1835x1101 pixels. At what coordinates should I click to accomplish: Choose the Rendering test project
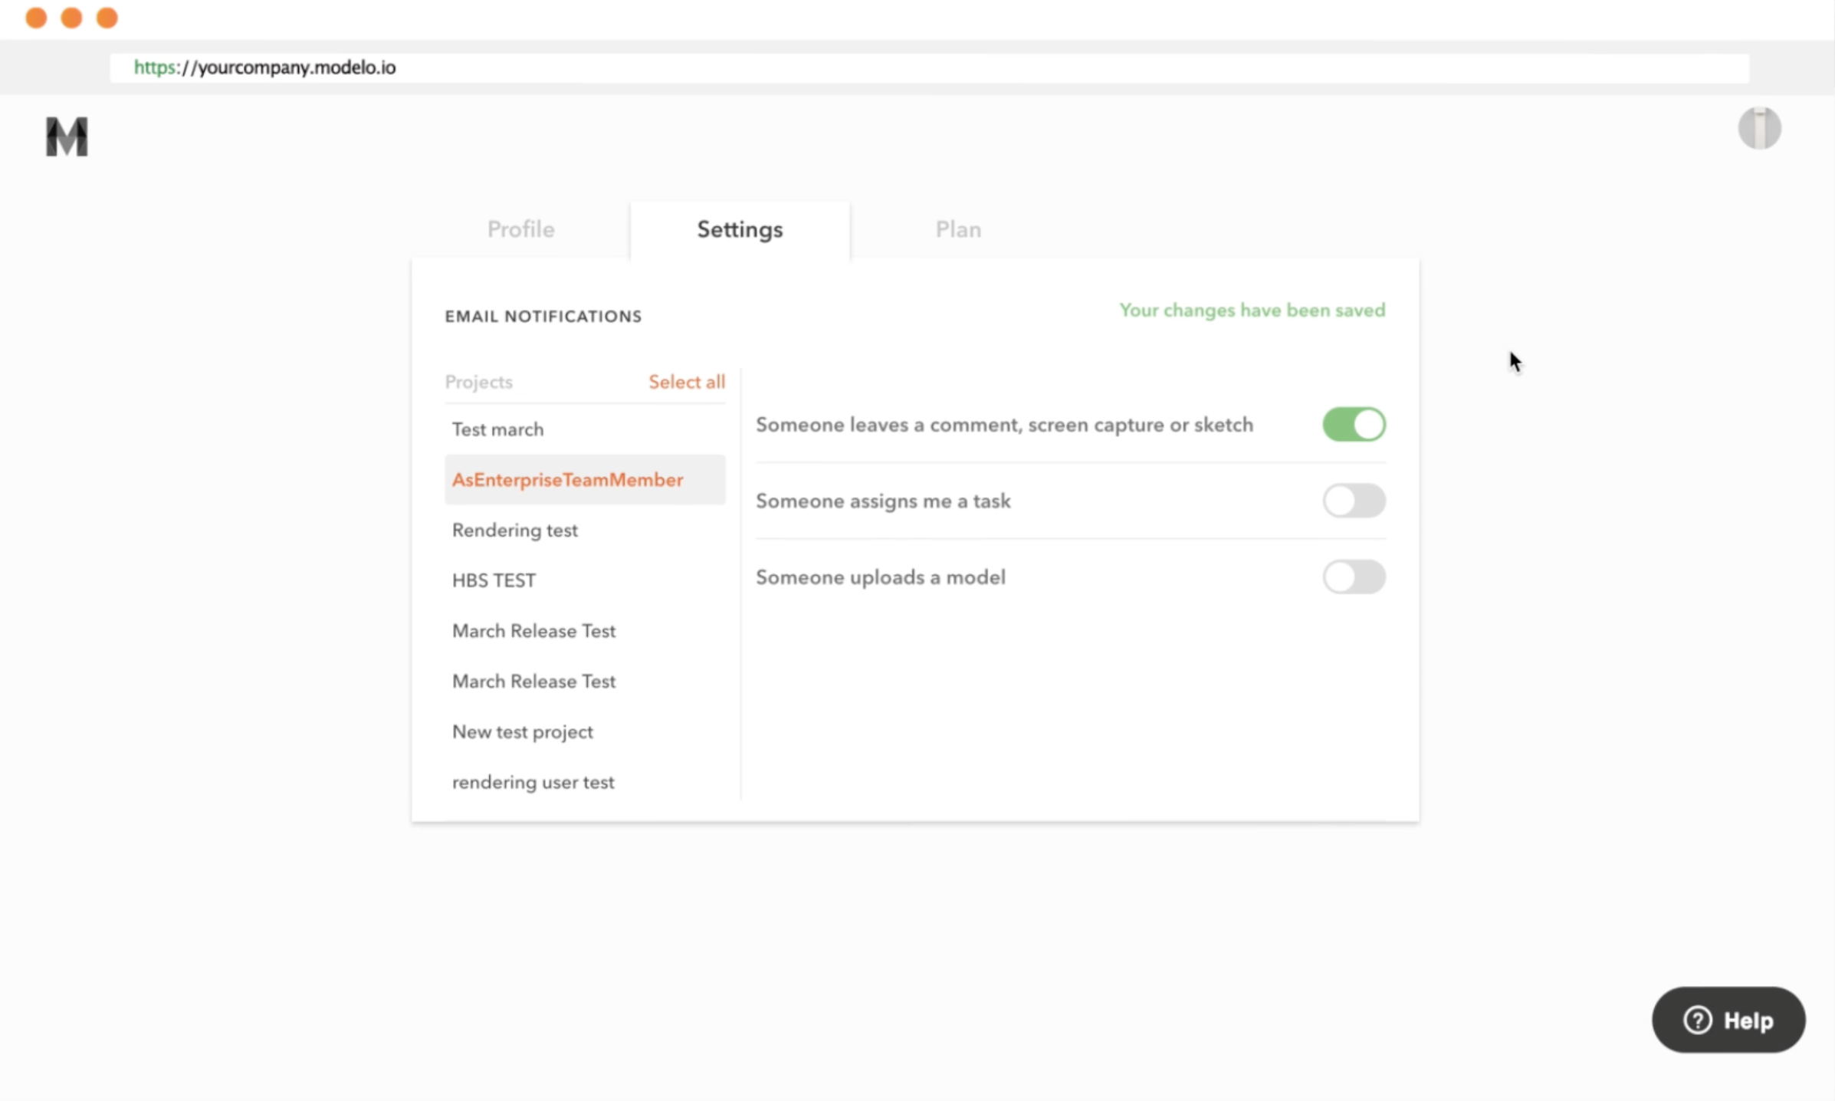click(x=514, y=531)
